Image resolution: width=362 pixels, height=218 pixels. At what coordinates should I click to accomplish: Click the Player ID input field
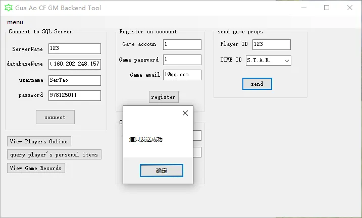coord(271,44)
